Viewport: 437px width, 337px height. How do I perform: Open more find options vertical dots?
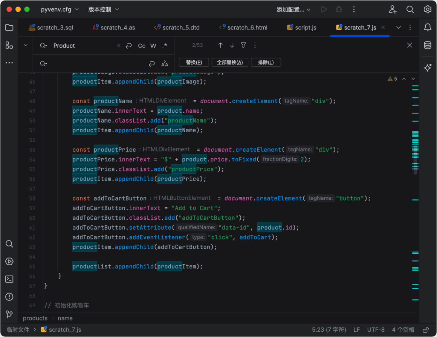255,45
